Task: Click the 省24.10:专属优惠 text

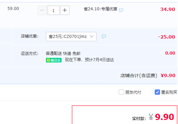Action: coord(100,9)
